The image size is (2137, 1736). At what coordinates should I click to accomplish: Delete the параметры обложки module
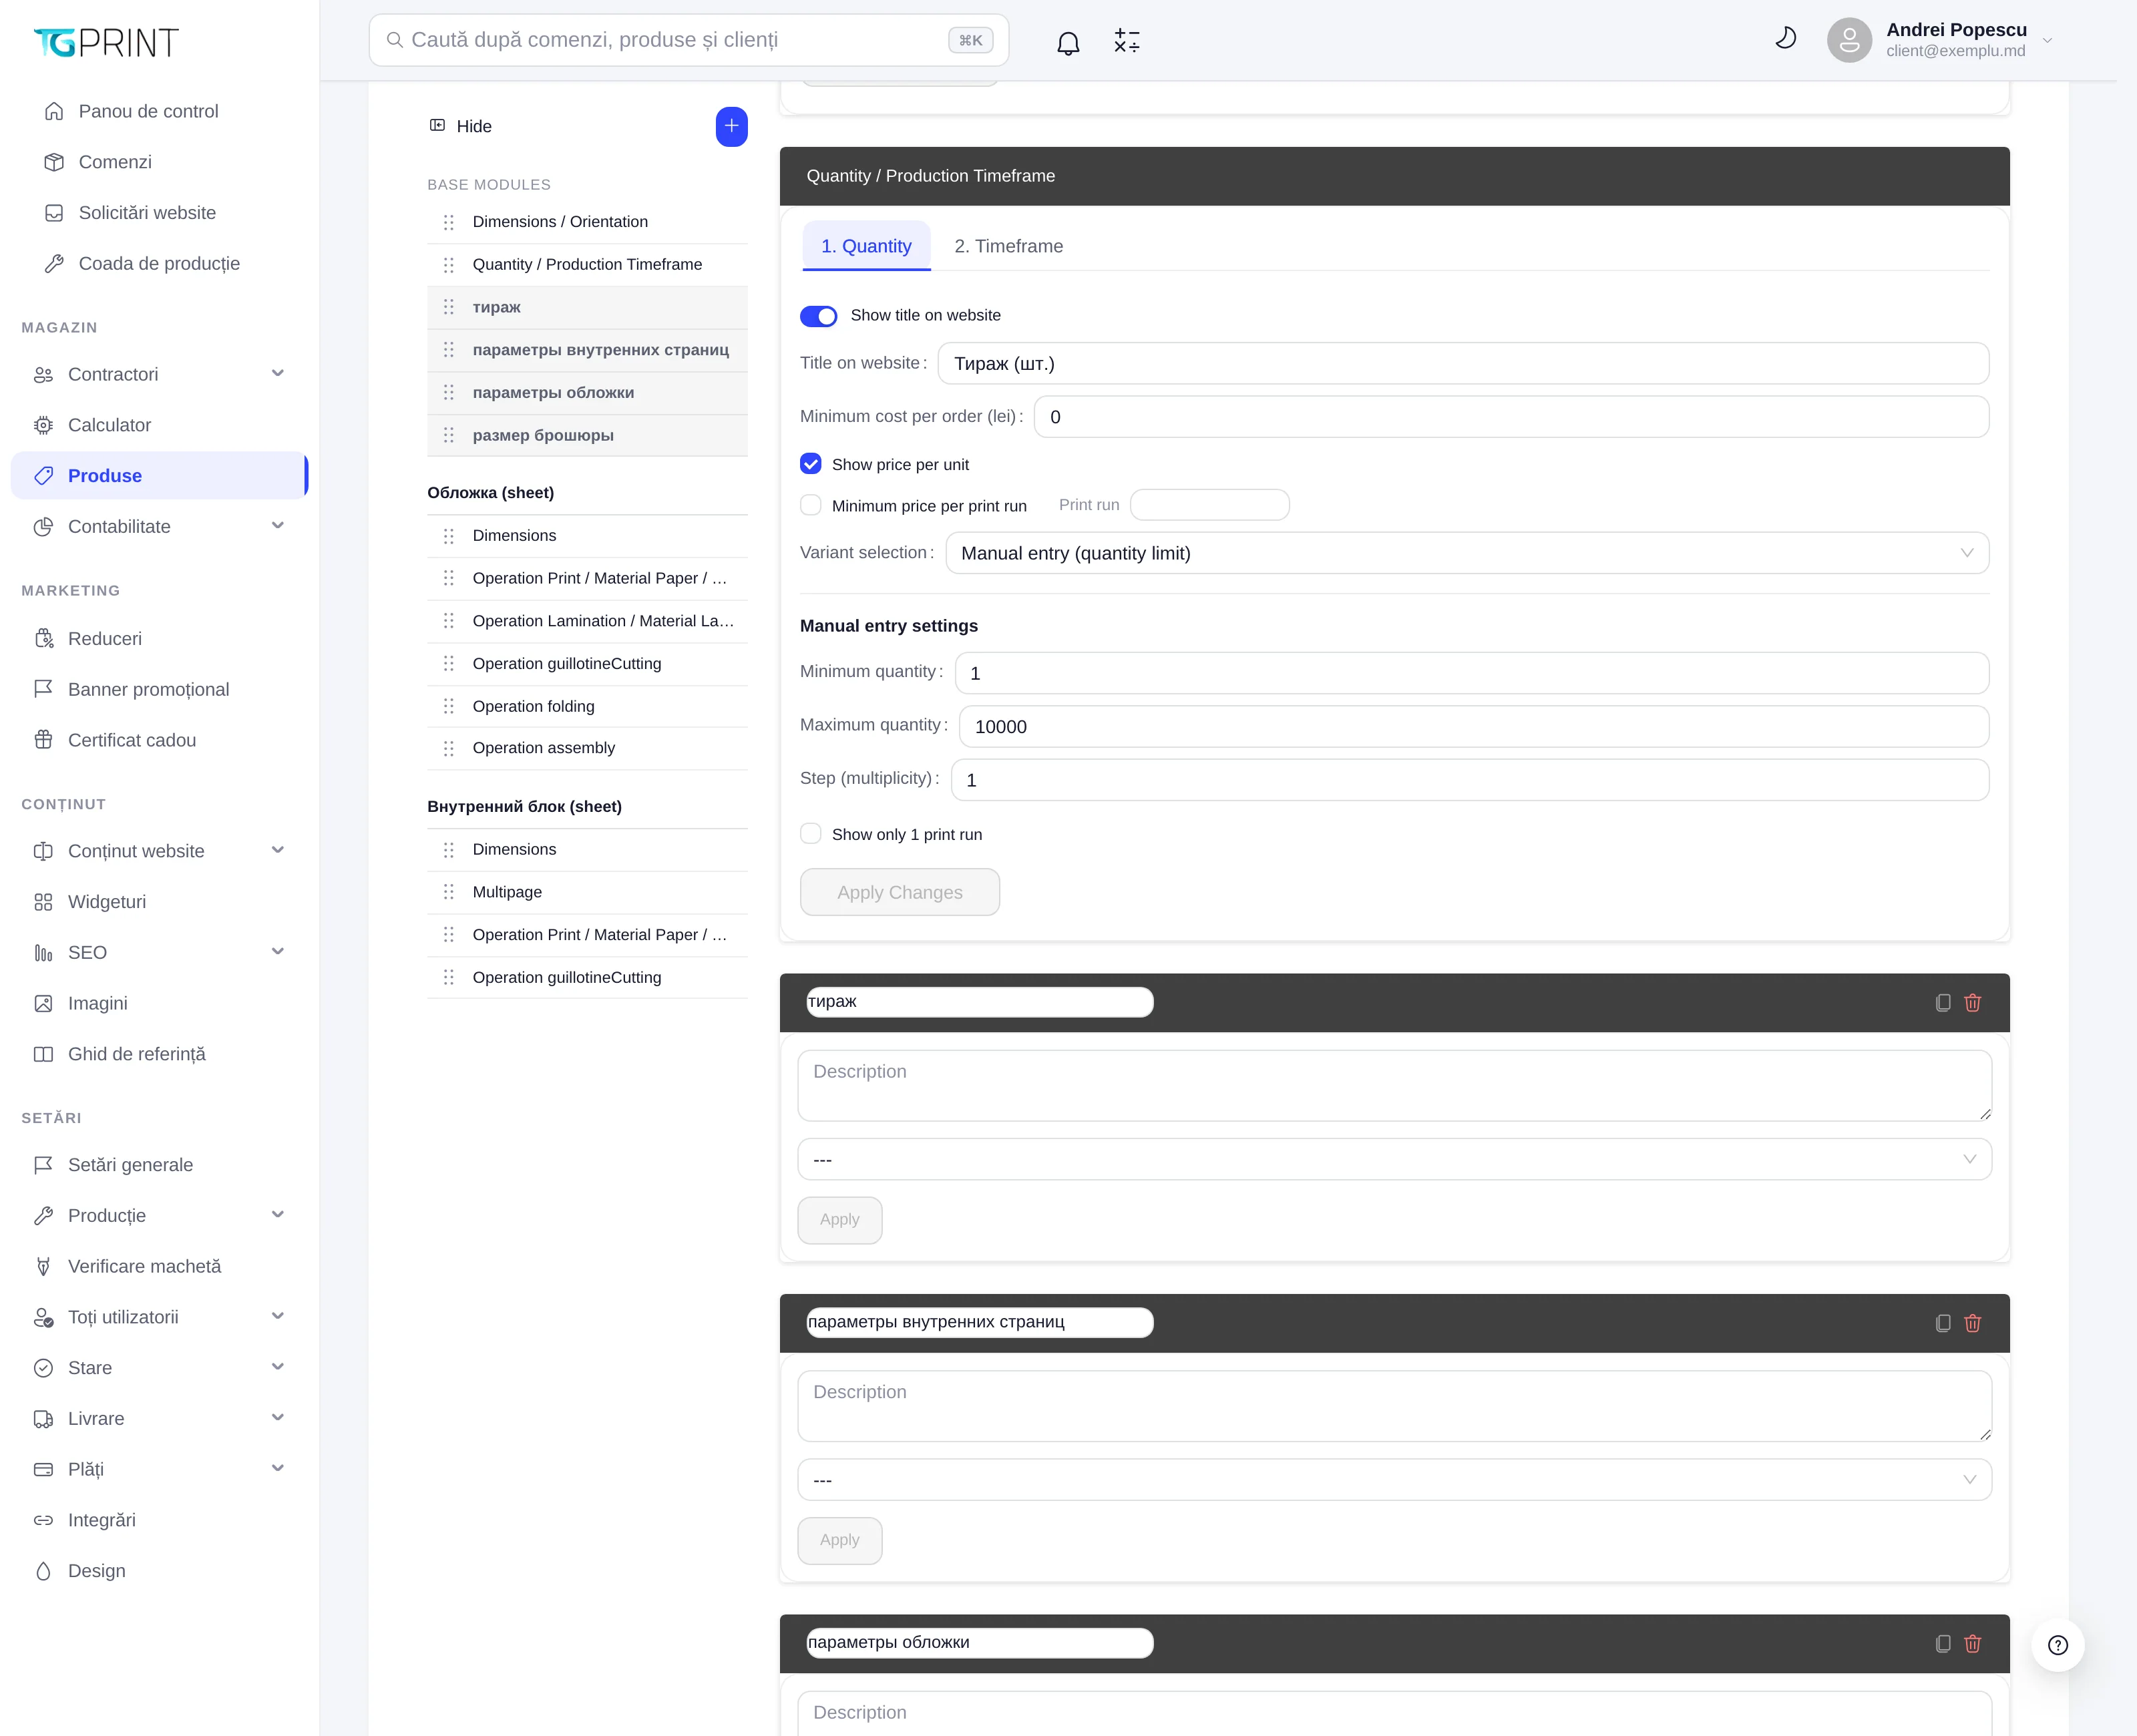(1973, 1643)
